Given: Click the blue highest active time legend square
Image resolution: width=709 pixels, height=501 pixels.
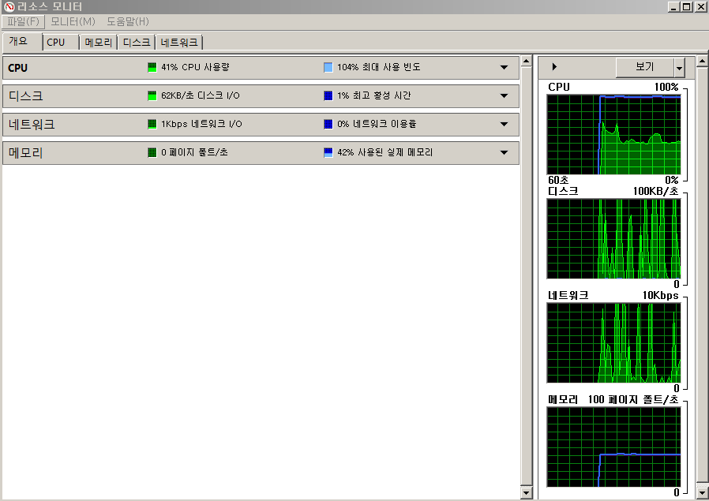Looking at the screenshot, I should click(328, 95).
